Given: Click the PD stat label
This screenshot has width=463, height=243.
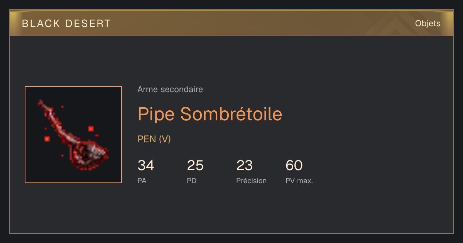Looking at the screenshot, I should click(192, 181).
